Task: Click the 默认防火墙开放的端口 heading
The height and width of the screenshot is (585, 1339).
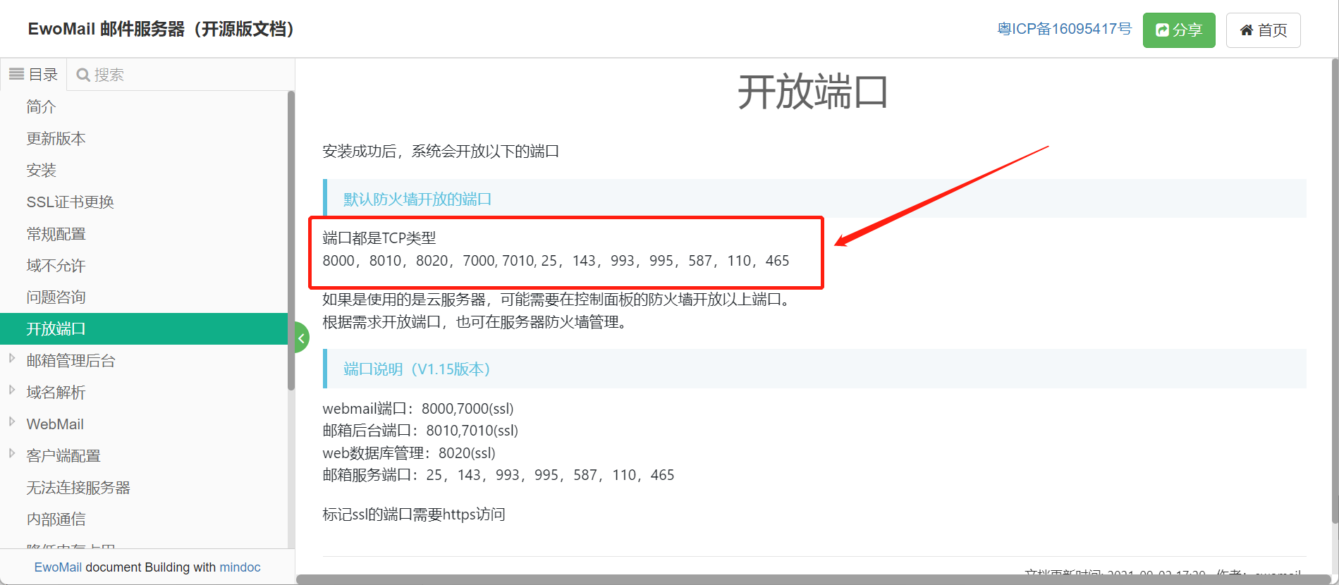Action: point(417,199)
